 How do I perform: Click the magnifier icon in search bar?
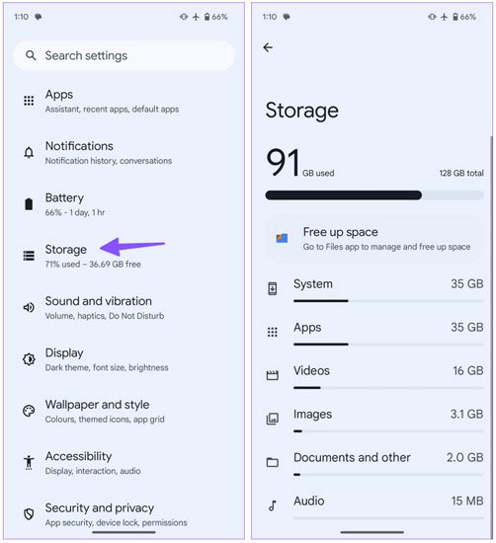click(31, 55)
